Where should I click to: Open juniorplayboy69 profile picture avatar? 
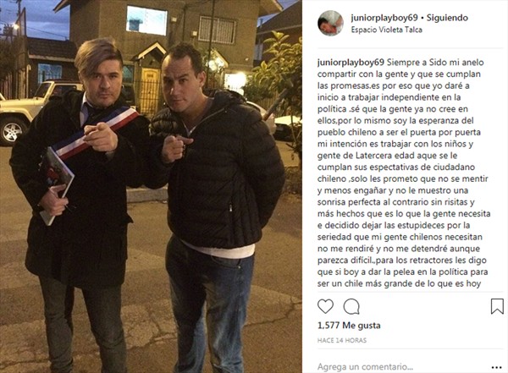tap(330, 23)
